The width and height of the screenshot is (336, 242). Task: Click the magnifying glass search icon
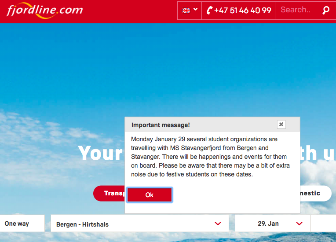[x=326, y=10]
